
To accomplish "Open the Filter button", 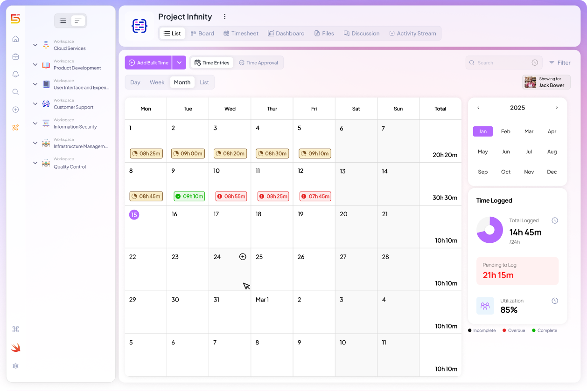I will pos(559,63).
